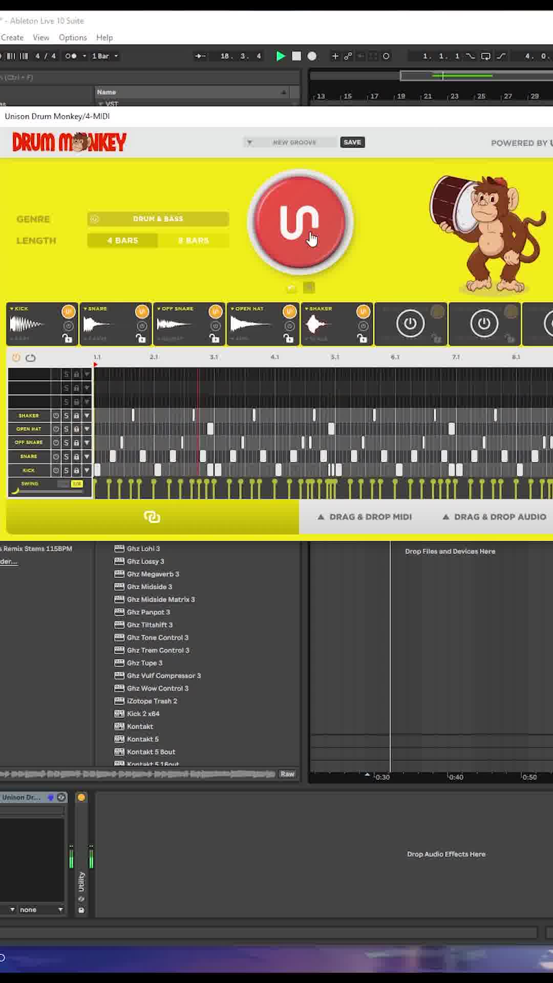Lock the Snare sequencer row
The width and height of the screenshot is (553, 983).
pos(76,457)
